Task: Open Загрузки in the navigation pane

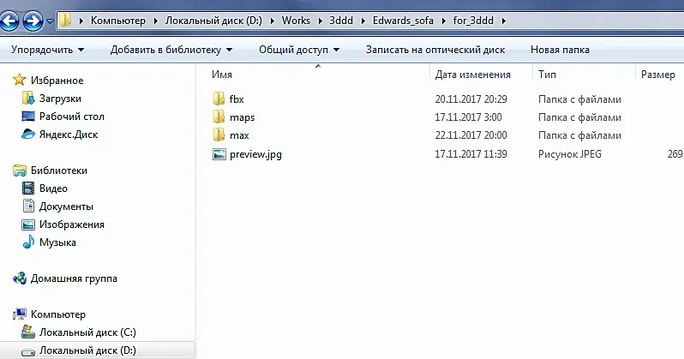Action: click(x=60, y=99)
